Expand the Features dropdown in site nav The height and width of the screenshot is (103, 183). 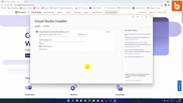(x=60, y=12)
